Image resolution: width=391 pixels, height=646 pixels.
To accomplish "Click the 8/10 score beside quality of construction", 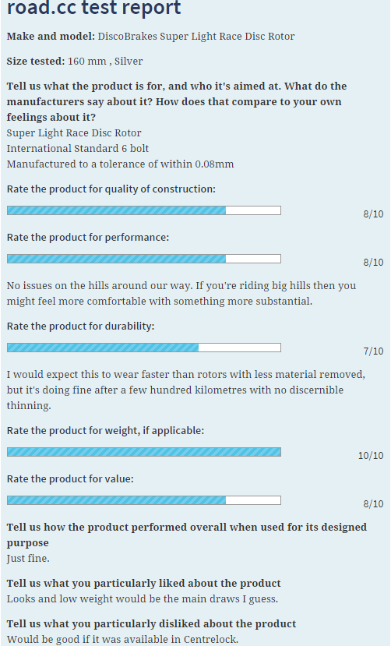I will click(x=373, y=214).
